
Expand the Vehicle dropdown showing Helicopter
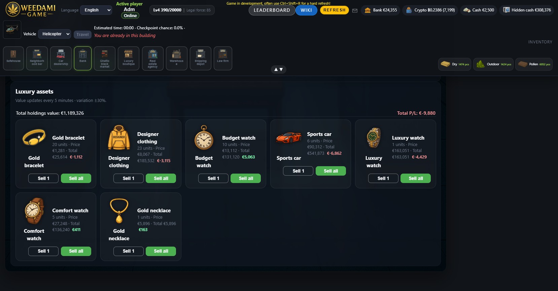point(55,34)
